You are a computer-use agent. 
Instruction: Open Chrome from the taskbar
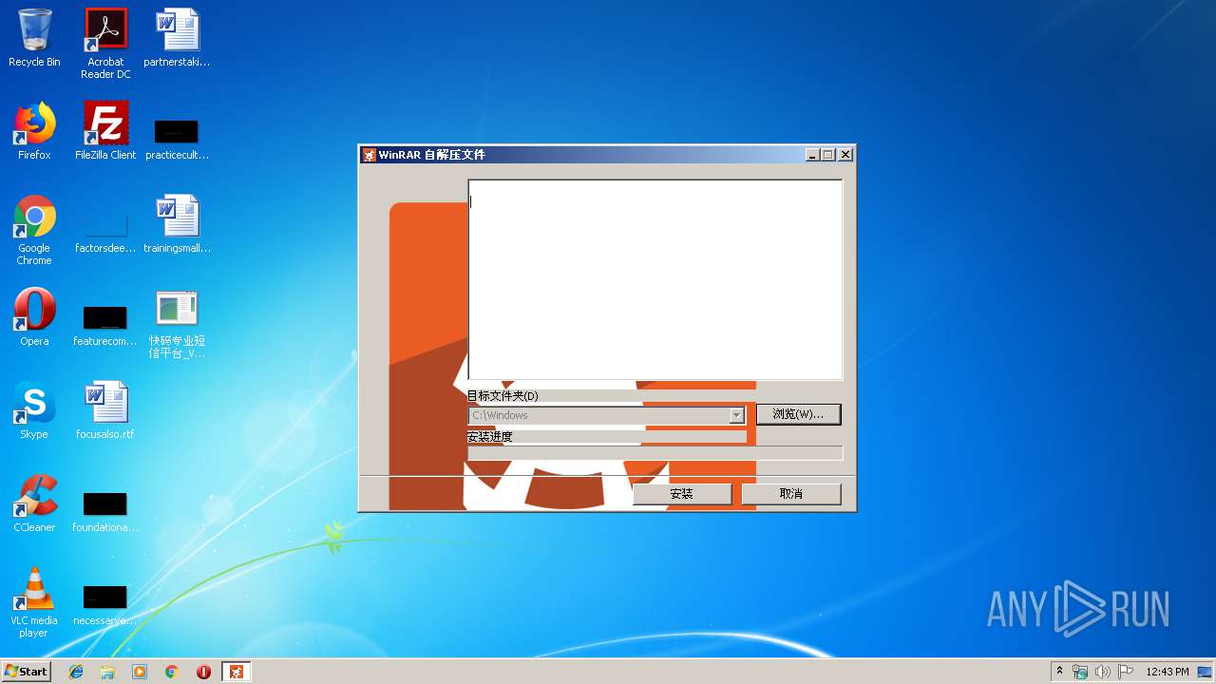[172, 672]
